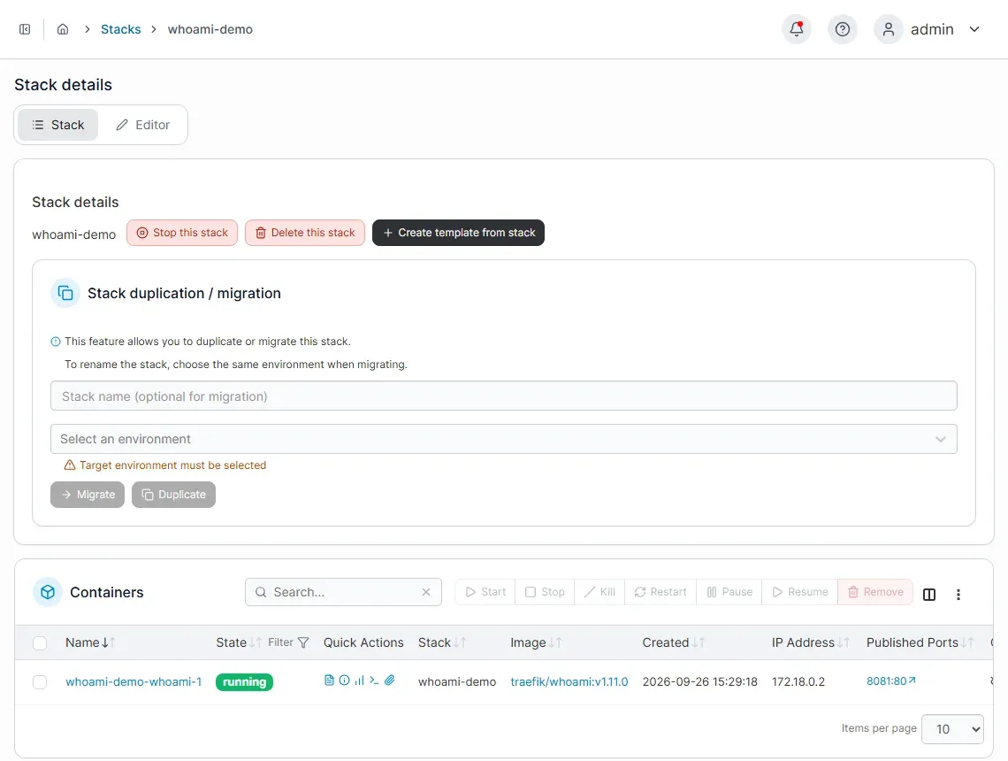Image resolution: width=1008 pixels, height=761 pixels.
Task: Click the Restart containers button
Action: pyautogui.click(x=661, y=592)
